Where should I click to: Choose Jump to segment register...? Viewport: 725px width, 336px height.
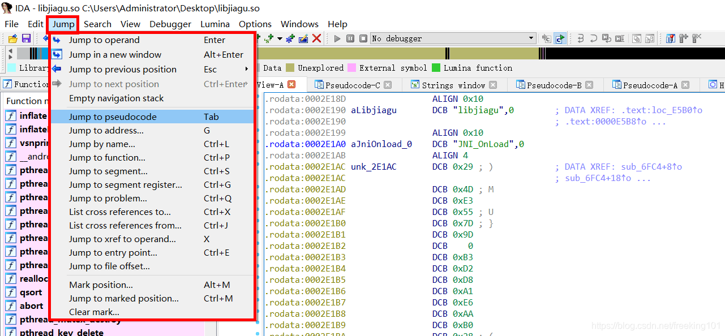pyautogui.click(x=152, y=184)
